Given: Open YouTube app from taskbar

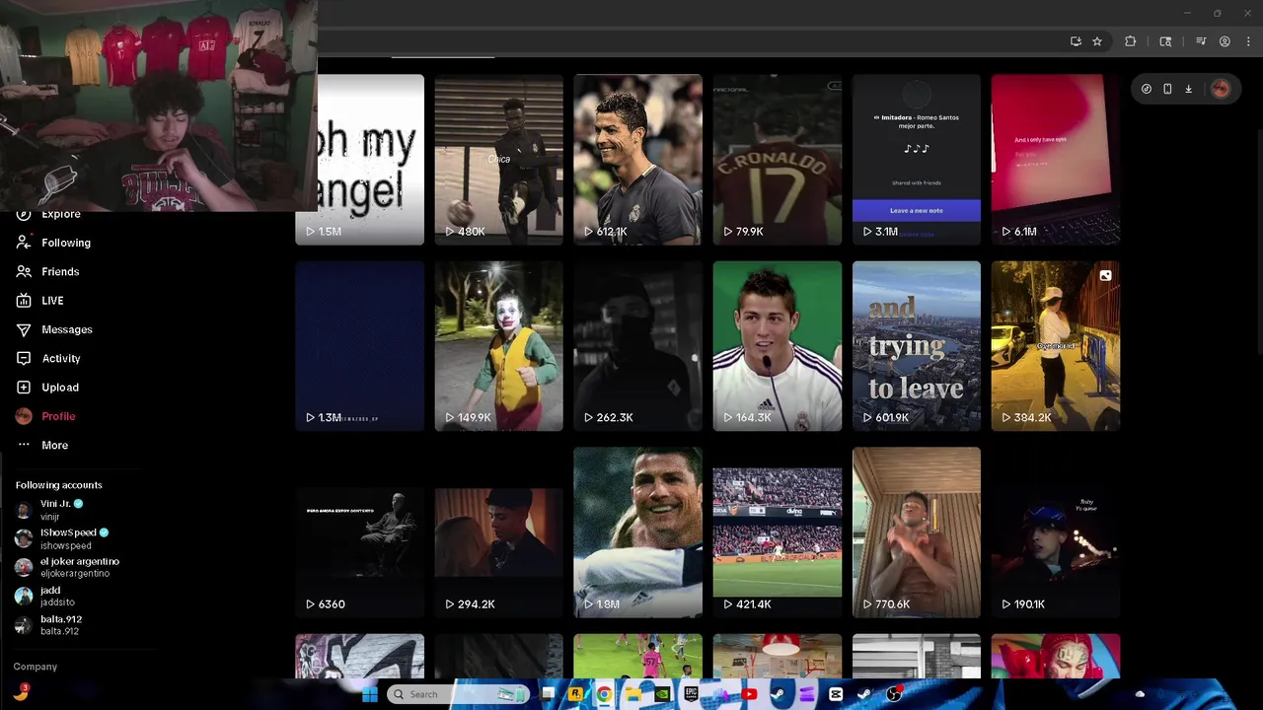Looking at the screenshot, I should click(749, 694).
